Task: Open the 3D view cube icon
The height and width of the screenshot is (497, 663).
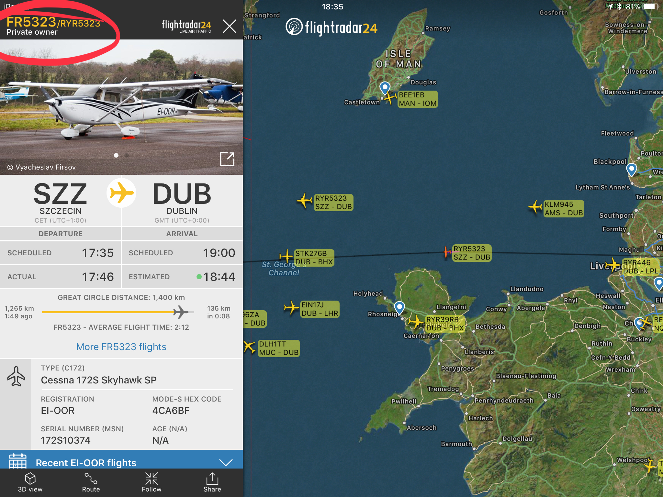Action: (30, 479)
